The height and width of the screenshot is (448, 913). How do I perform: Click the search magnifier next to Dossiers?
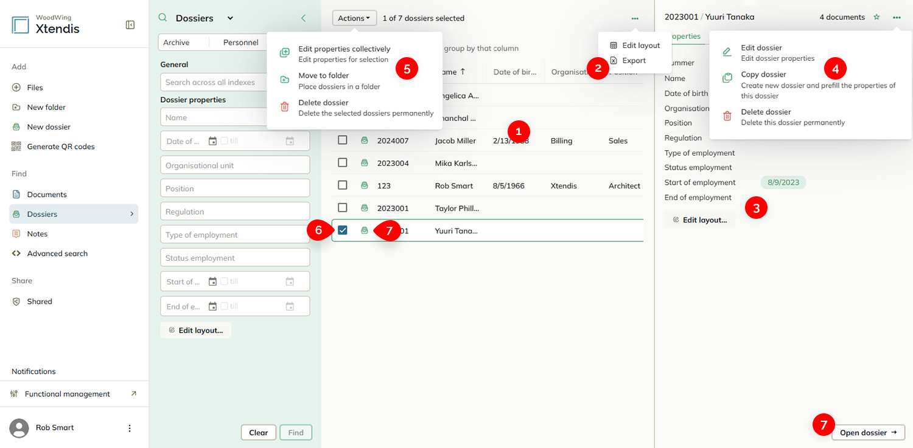[163, 18]
